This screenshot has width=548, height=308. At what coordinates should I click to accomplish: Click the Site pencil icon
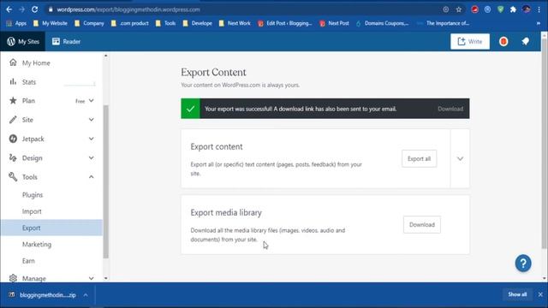pyautogui.click(x=13, y=120)
